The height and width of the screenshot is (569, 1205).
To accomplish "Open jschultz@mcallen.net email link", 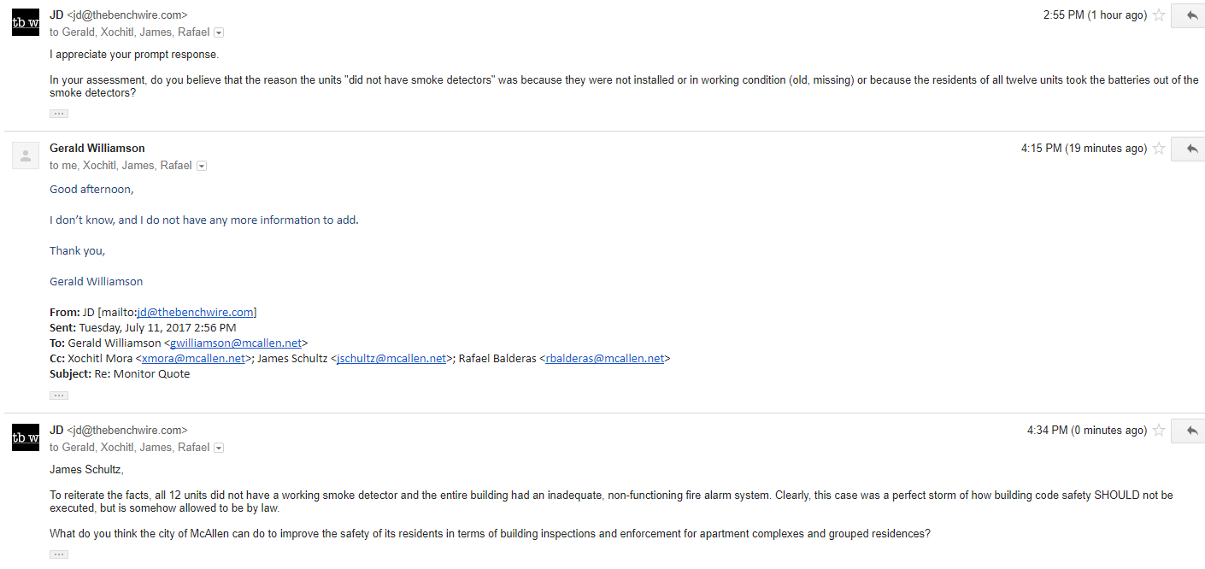I will [x=391, y=359].
